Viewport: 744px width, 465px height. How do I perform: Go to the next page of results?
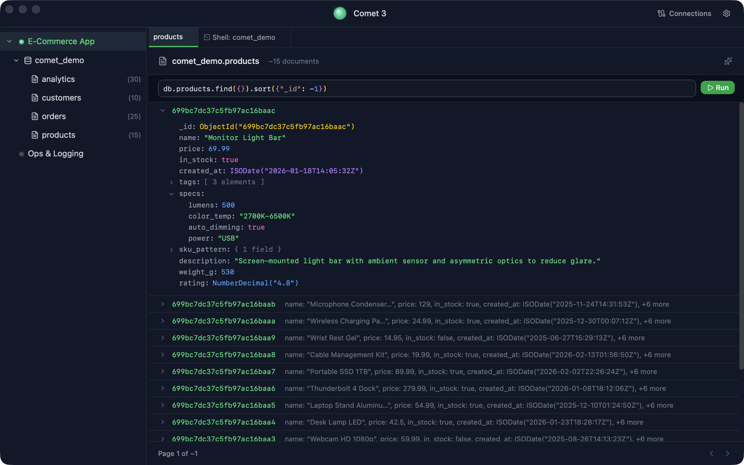728,453
